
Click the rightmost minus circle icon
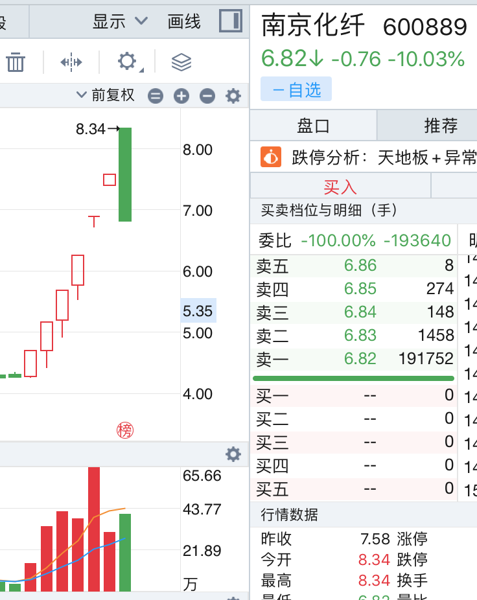click(x=207, y=97)
